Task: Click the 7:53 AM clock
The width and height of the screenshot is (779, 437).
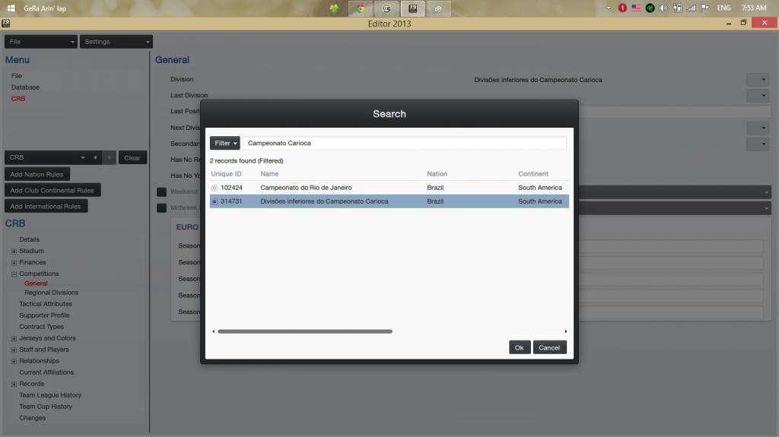Action: click(x=754, y=8)
